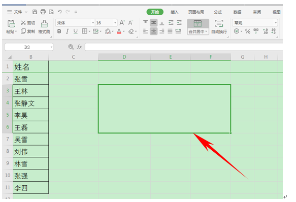
Task: Copy selection with the 复制 button
Action: [x=28, y=31]
